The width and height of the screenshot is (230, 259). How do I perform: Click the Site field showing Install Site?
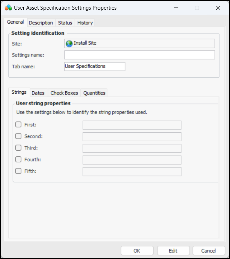pos(140,43)
